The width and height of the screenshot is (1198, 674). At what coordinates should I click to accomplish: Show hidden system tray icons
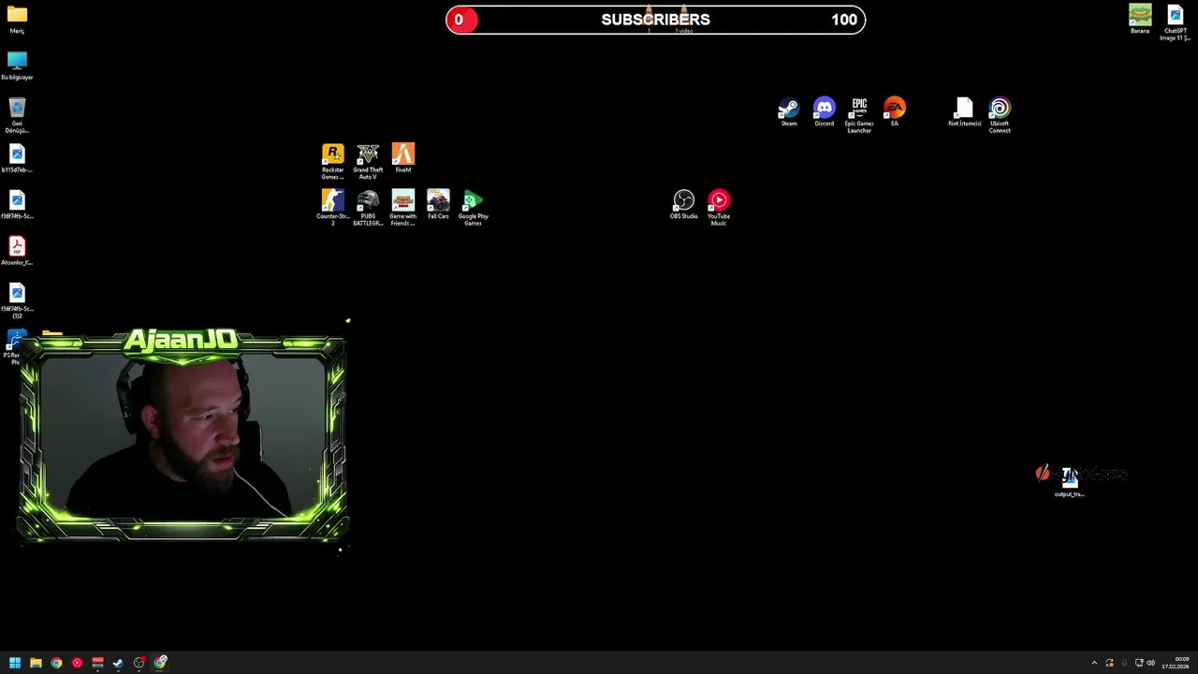click(1094, 663)
